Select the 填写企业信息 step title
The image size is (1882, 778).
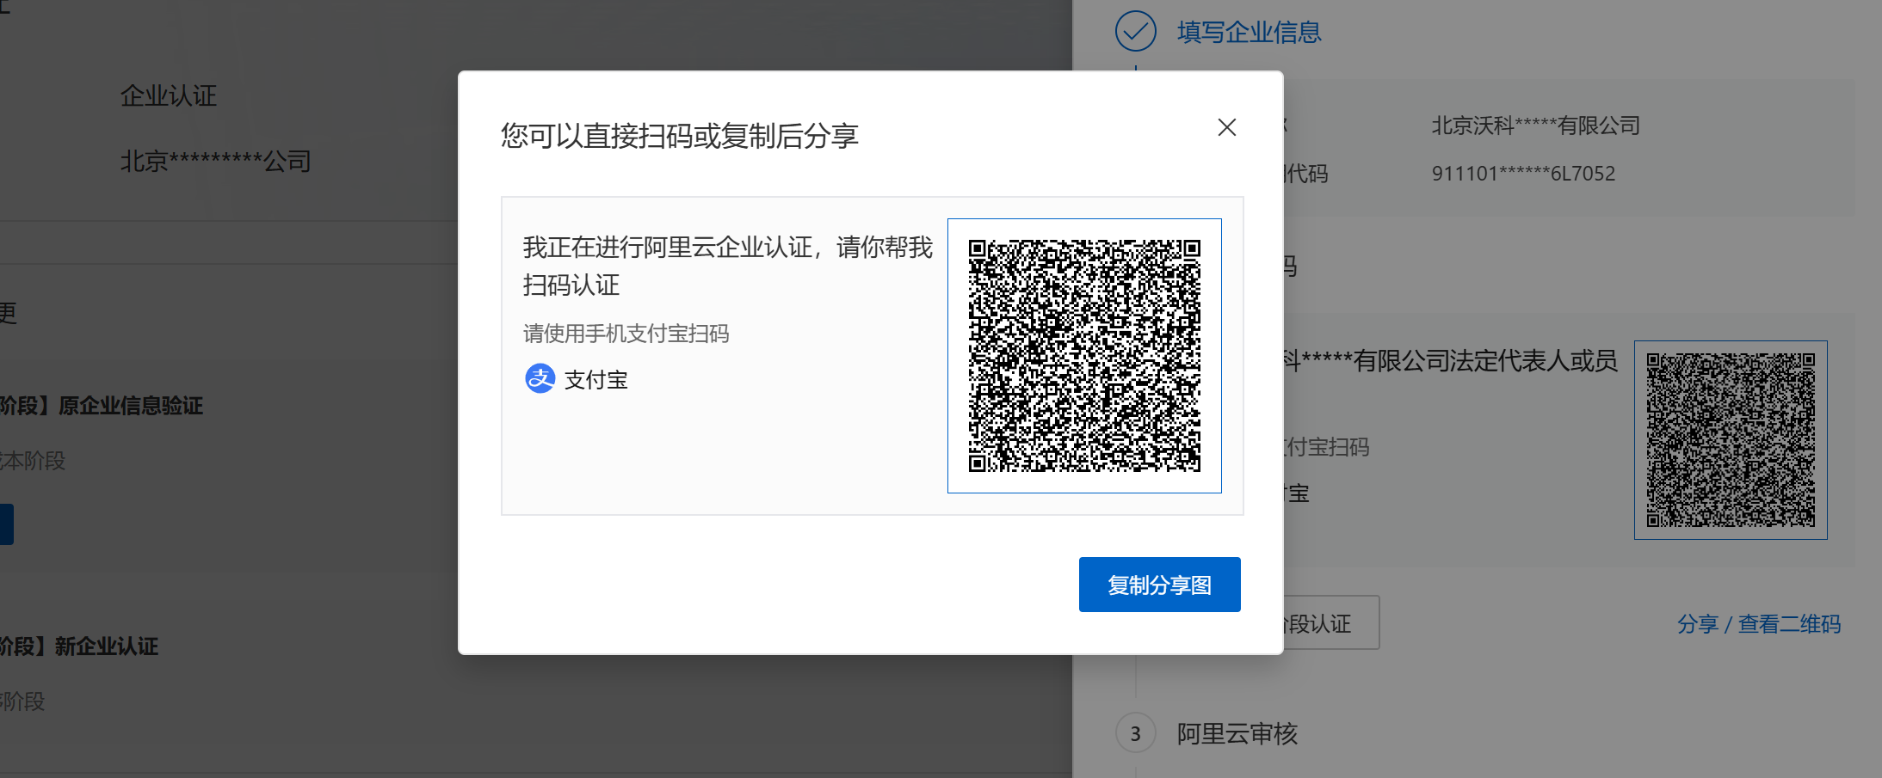click(1249, 33)
